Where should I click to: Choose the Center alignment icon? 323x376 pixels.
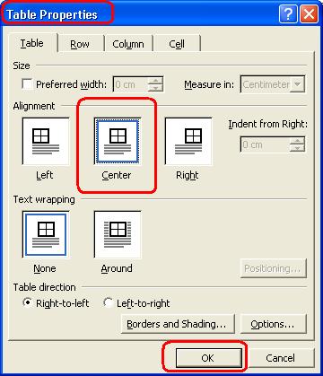tap(118, 141)
